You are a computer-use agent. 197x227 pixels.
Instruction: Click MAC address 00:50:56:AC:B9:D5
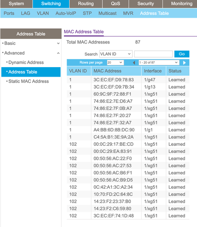(113, 180)
